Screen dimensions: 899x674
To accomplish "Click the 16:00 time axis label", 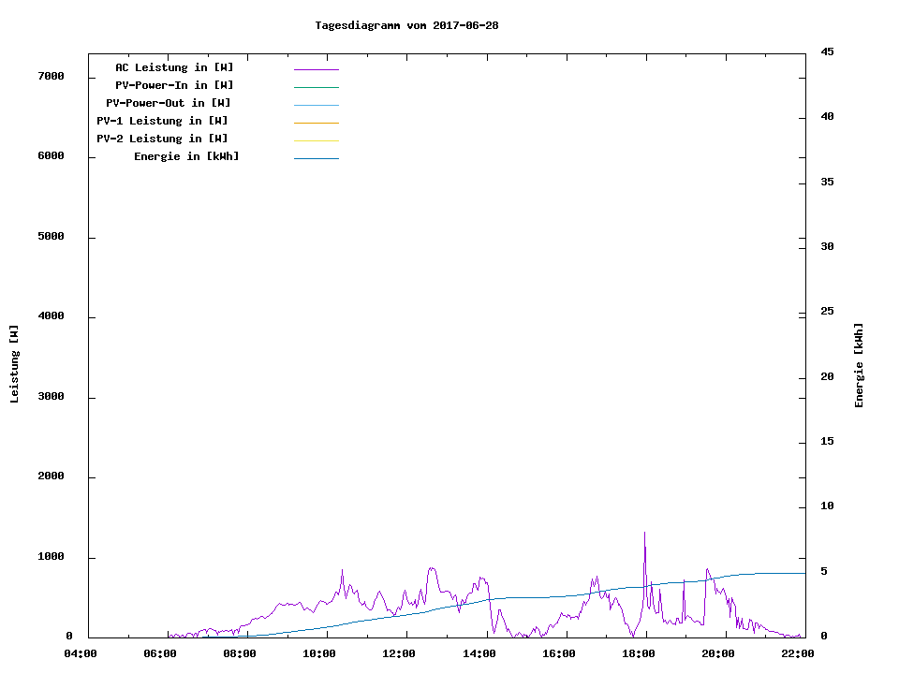I will [x=558, y=653].
